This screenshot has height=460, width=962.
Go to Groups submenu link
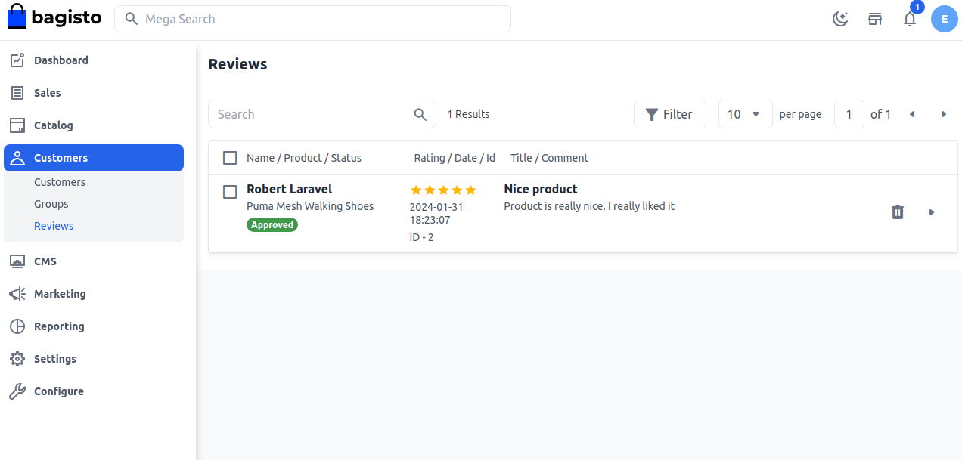pyautogui.click(x=51, y=204)
